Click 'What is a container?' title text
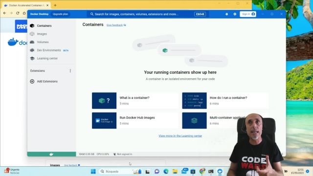313x176 pixels. pos(134,98)
